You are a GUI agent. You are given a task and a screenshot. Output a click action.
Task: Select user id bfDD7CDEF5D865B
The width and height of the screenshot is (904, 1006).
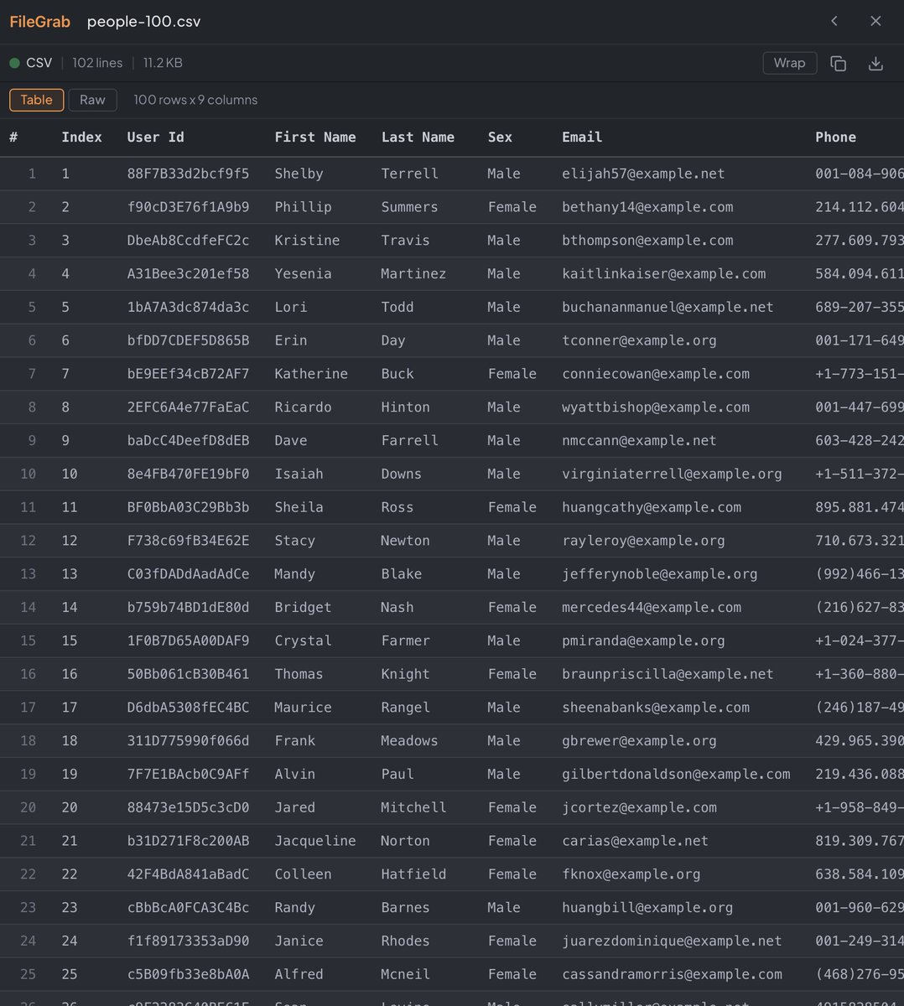tap(188, 340)
